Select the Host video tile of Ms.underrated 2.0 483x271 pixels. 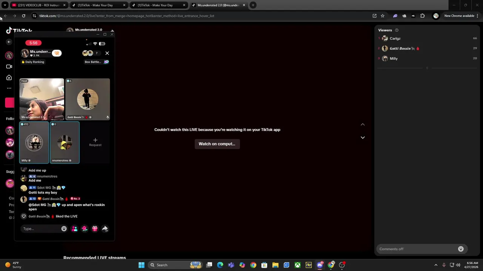[42, 99]
